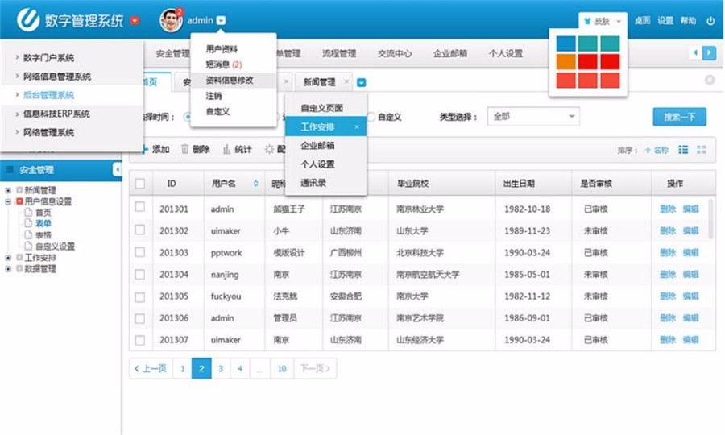Check the row 201303 checkbox
This screenshot has height=435, width=725.
pyautogui.click(x=140, y=252)
